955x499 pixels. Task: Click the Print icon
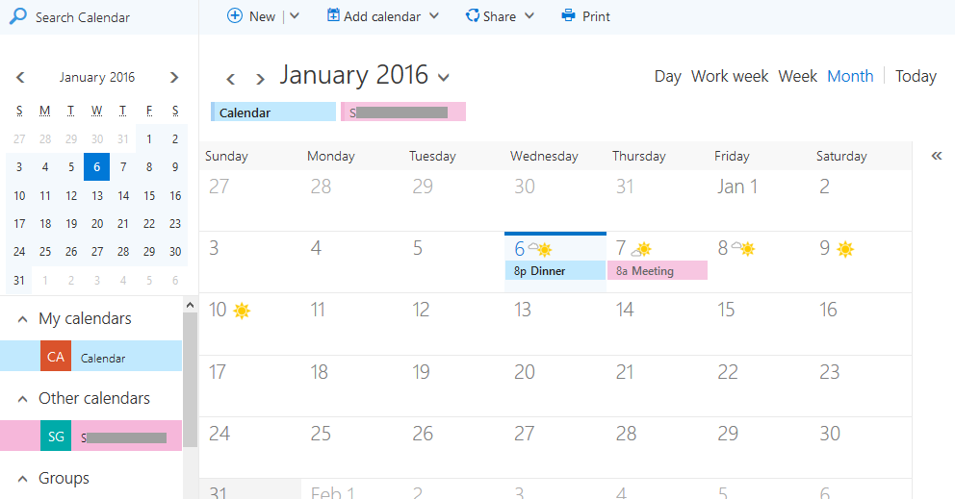tap(568, 15)
